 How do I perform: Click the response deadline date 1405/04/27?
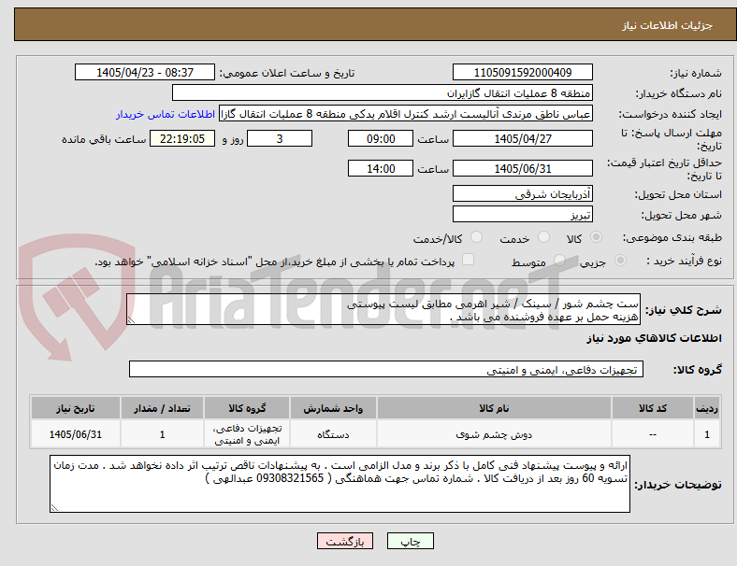click(x=523, y=138)
